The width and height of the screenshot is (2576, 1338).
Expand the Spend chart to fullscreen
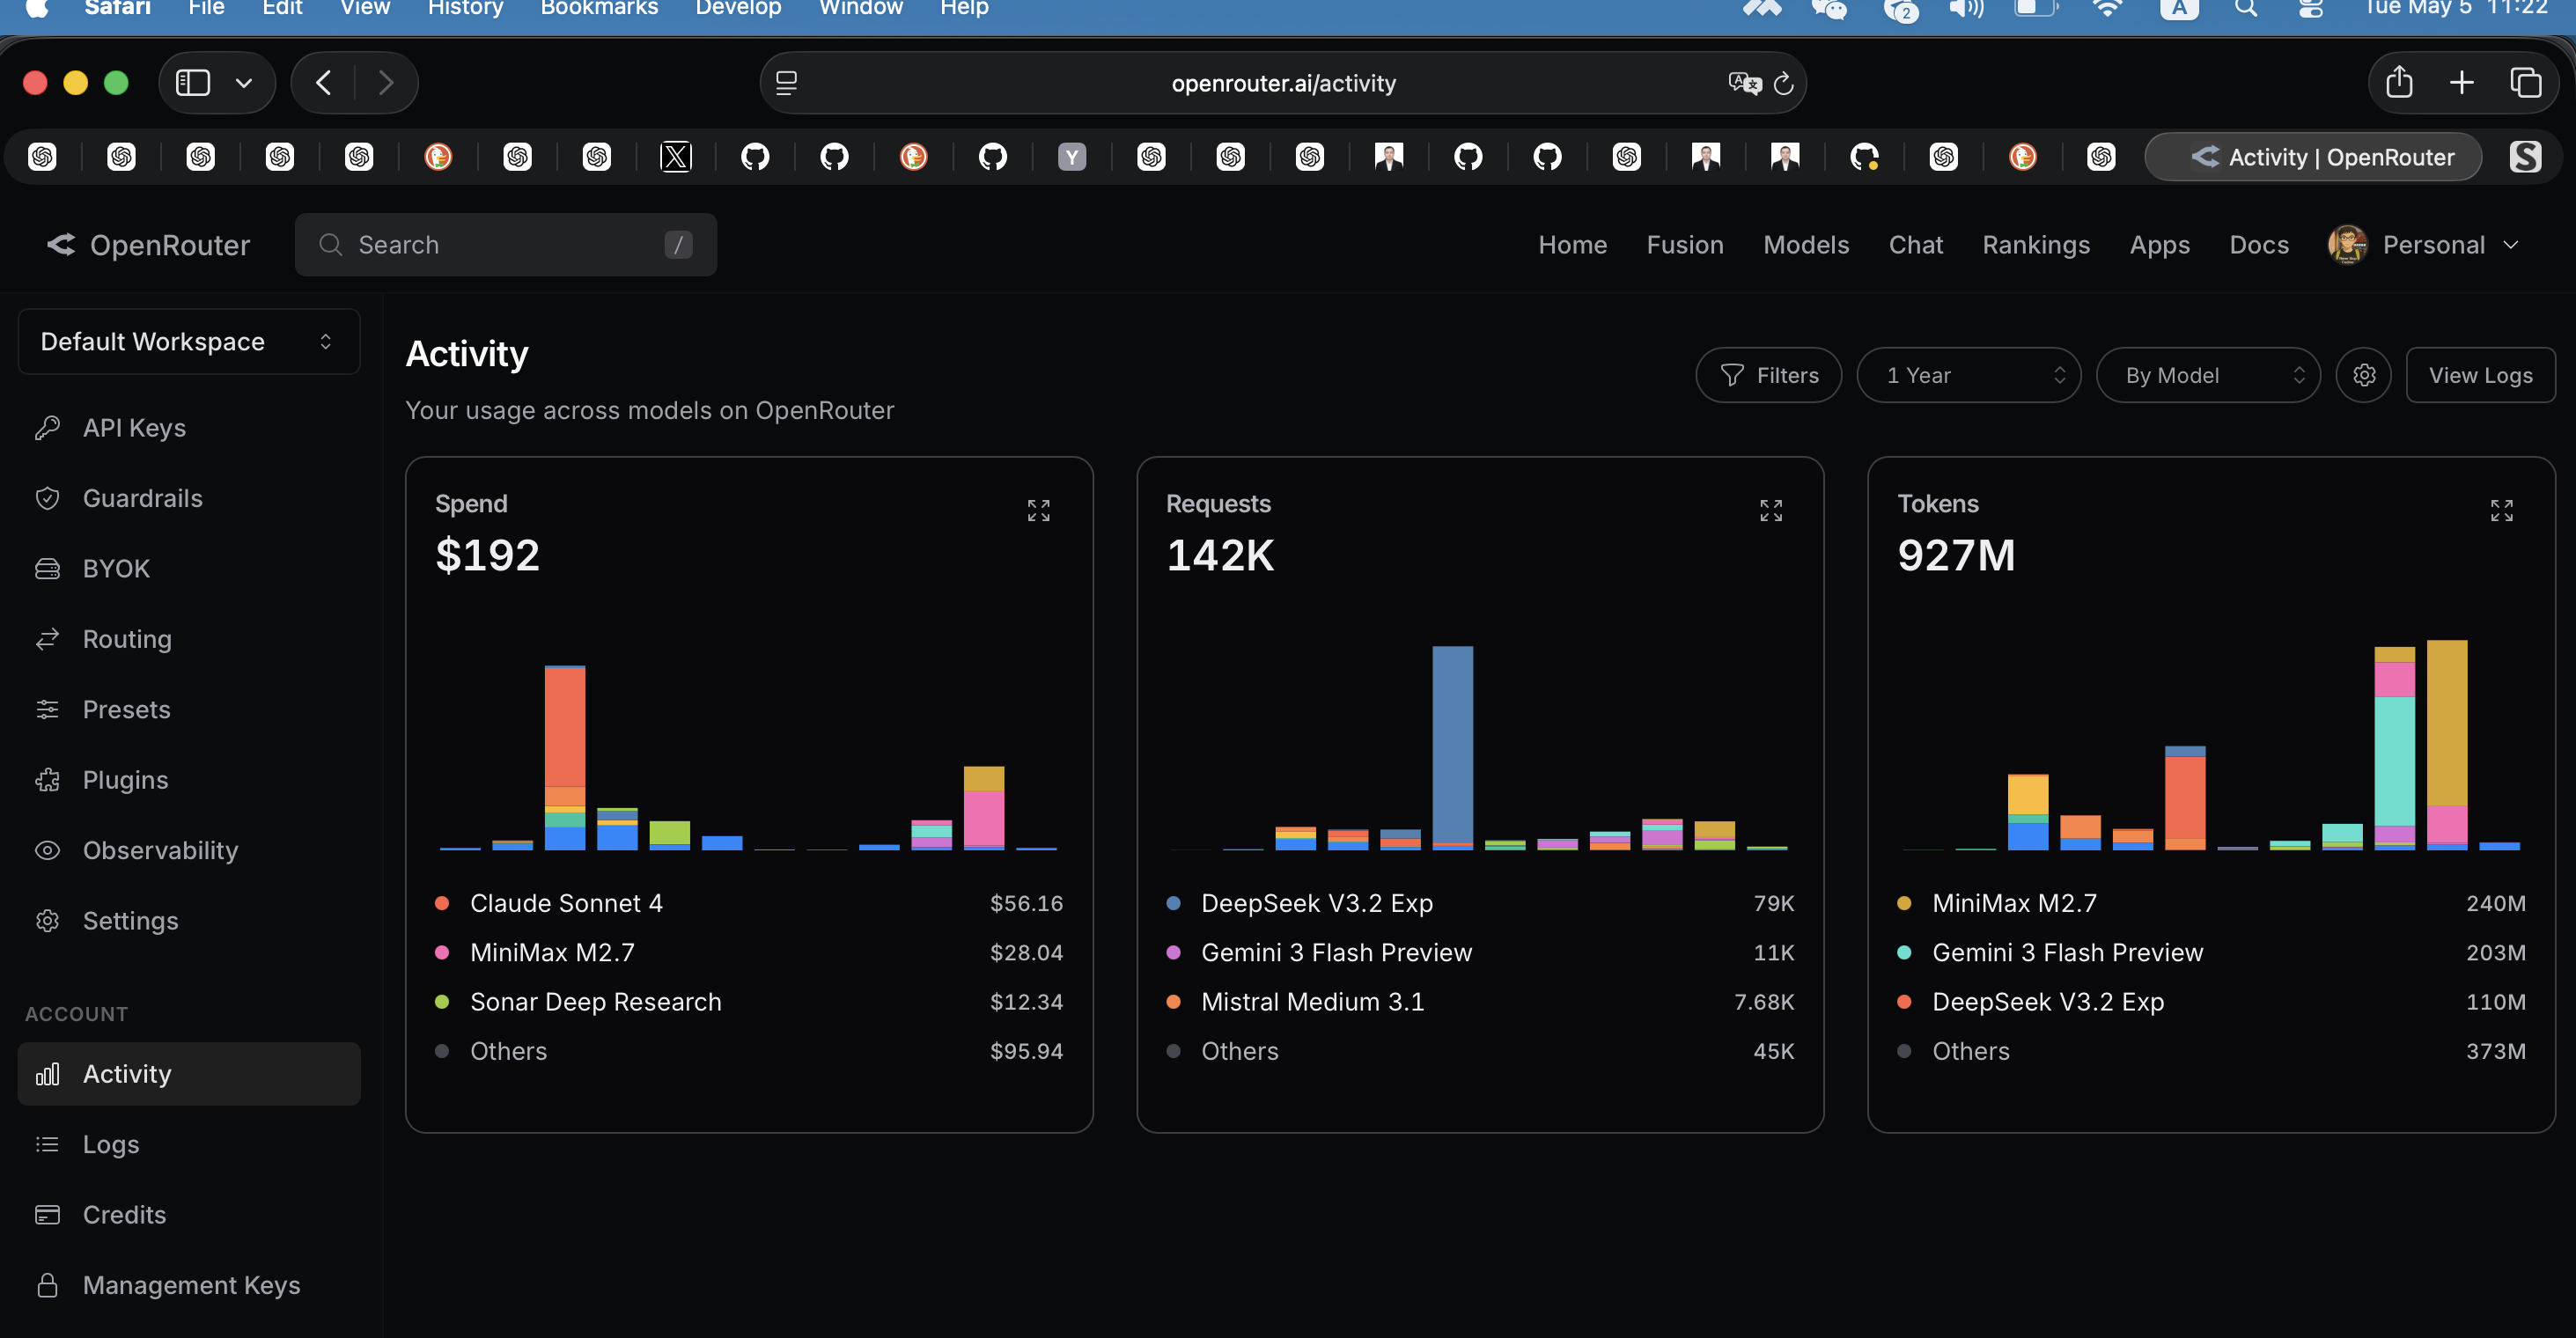1038,511
